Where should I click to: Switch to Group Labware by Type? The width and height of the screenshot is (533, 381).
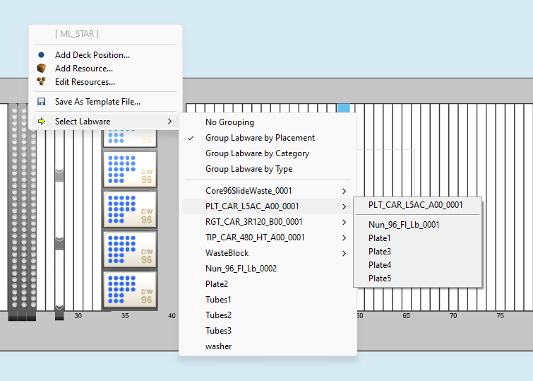click(x=248, y=169)
